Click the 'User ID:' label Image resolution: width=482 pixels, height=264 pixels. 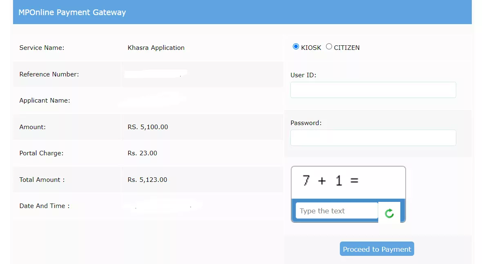point(303,75)
